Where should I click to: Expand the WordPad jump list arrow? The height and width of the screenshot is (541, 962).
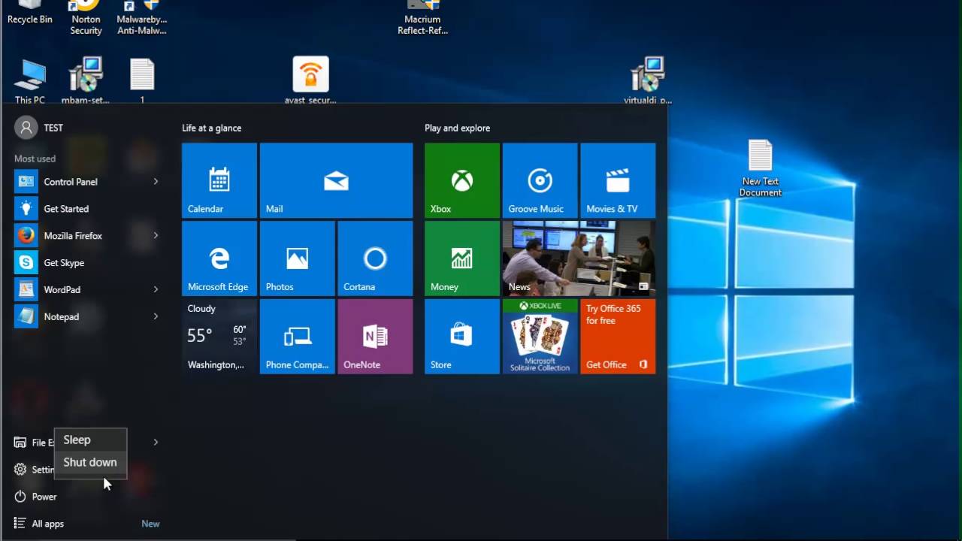156,290
